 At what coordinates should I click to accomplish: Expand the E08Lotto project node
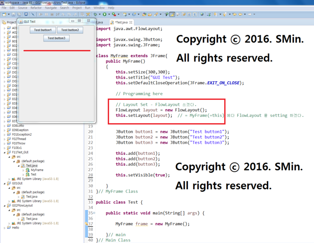[x=4, y=126]
